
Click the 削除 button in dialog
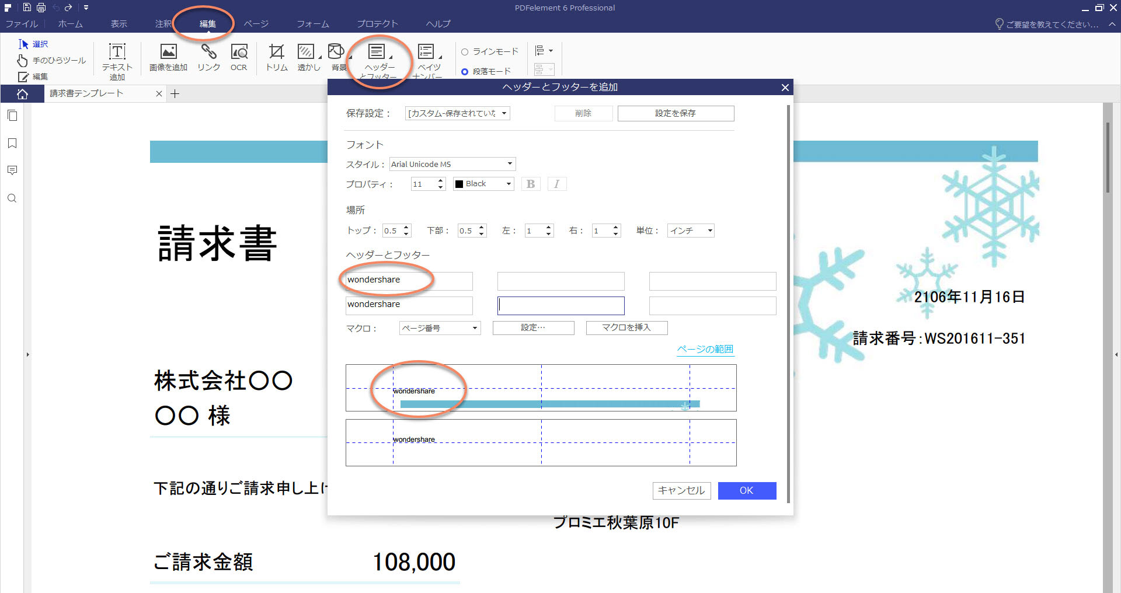[583, 113]
